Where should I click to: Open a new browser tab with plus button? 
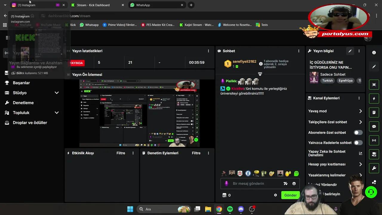[191, 5]
